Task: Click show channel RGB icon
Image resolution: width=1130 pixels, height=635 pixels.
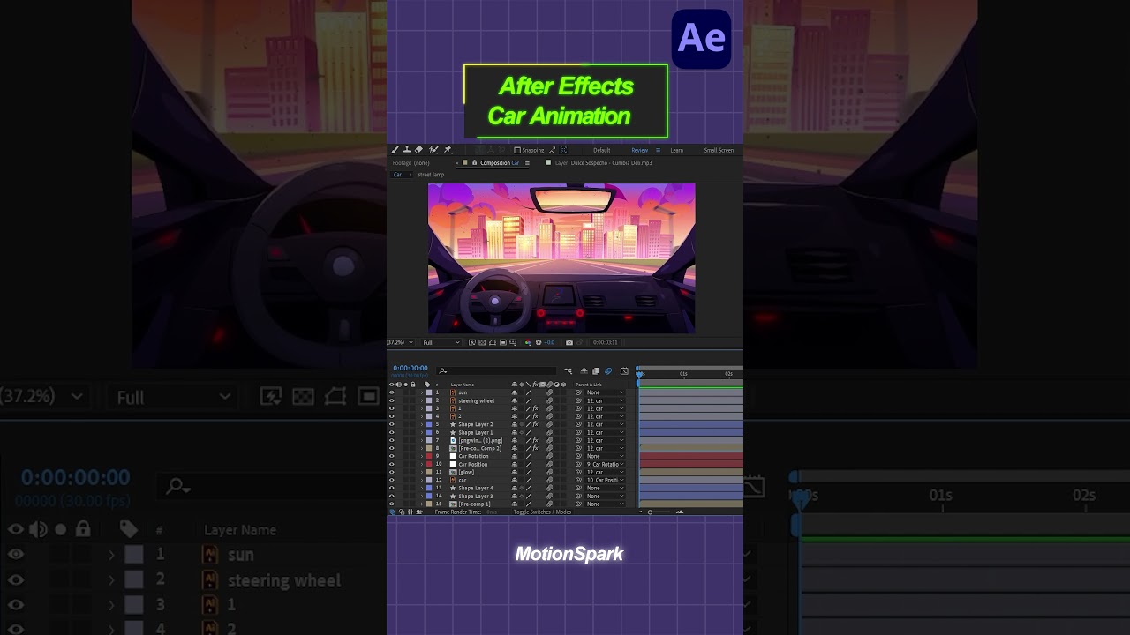Action: point(528,342)
